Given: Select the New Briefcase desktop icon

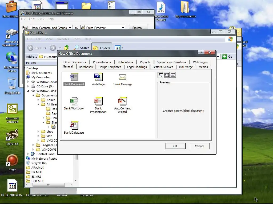Looking at the screenshot, I should (x=11, y=9).
